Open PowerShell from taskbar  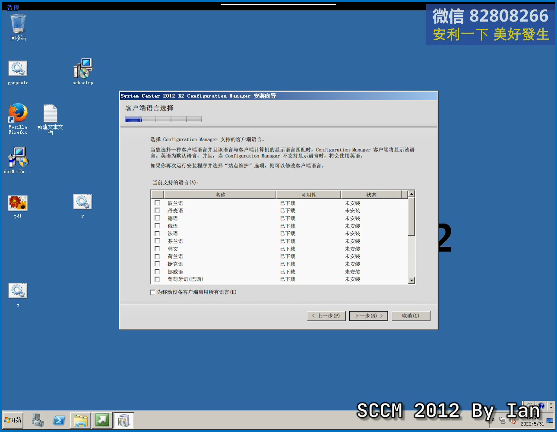[x=59, y=420]
